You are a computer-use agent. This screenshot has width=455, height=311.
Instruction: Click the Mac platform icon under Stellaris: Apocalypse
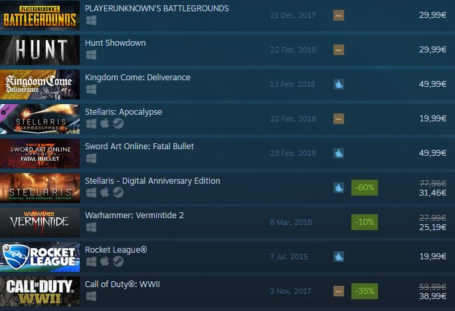click(x=104, y=123)
